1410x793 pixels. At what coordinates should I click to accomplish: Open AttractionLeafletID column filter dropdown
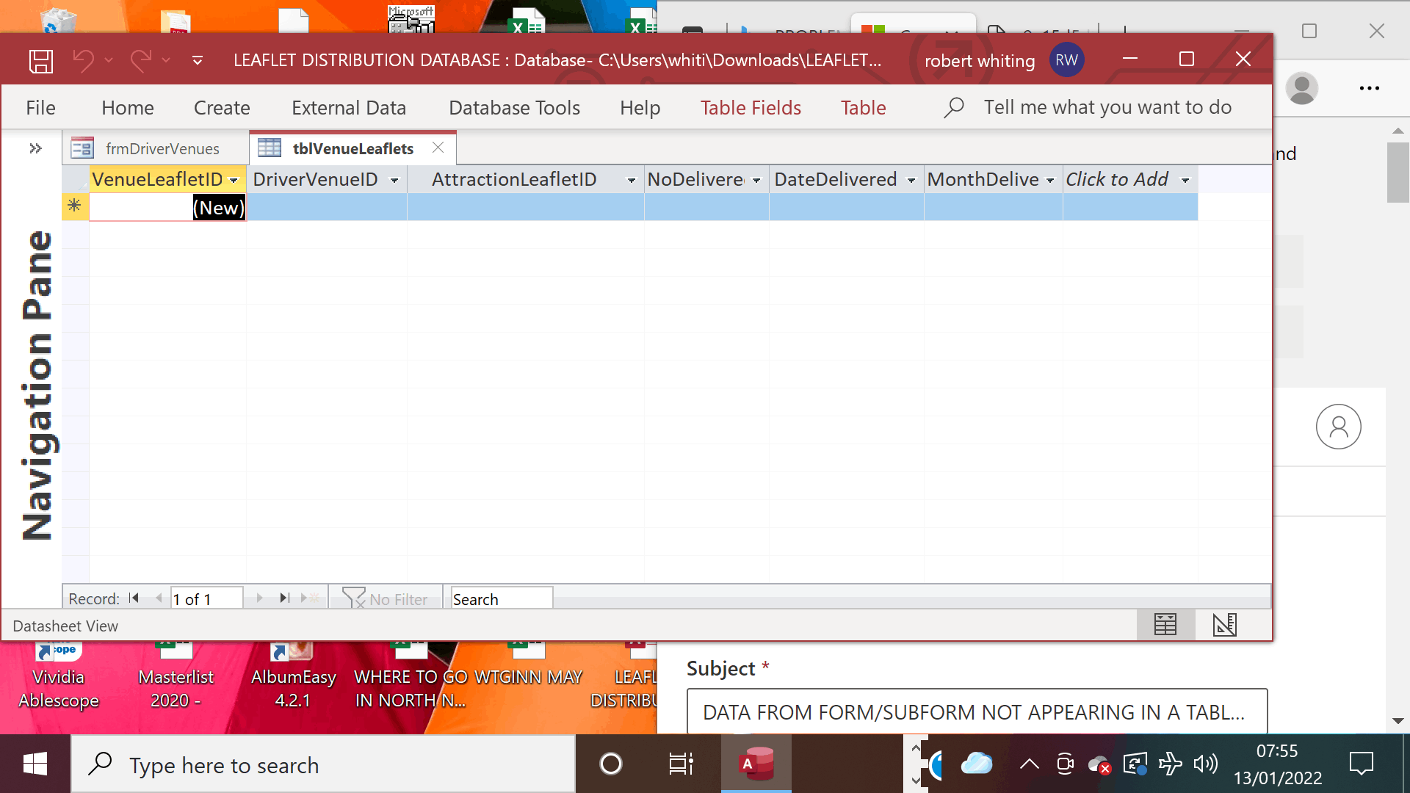pyautogui.click(x=631, y=180)
